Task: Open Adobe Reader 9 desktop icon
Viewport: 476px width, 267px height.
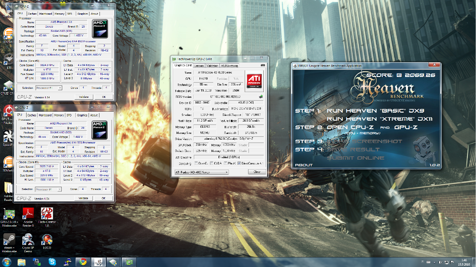Action: [x=28, y=217]
